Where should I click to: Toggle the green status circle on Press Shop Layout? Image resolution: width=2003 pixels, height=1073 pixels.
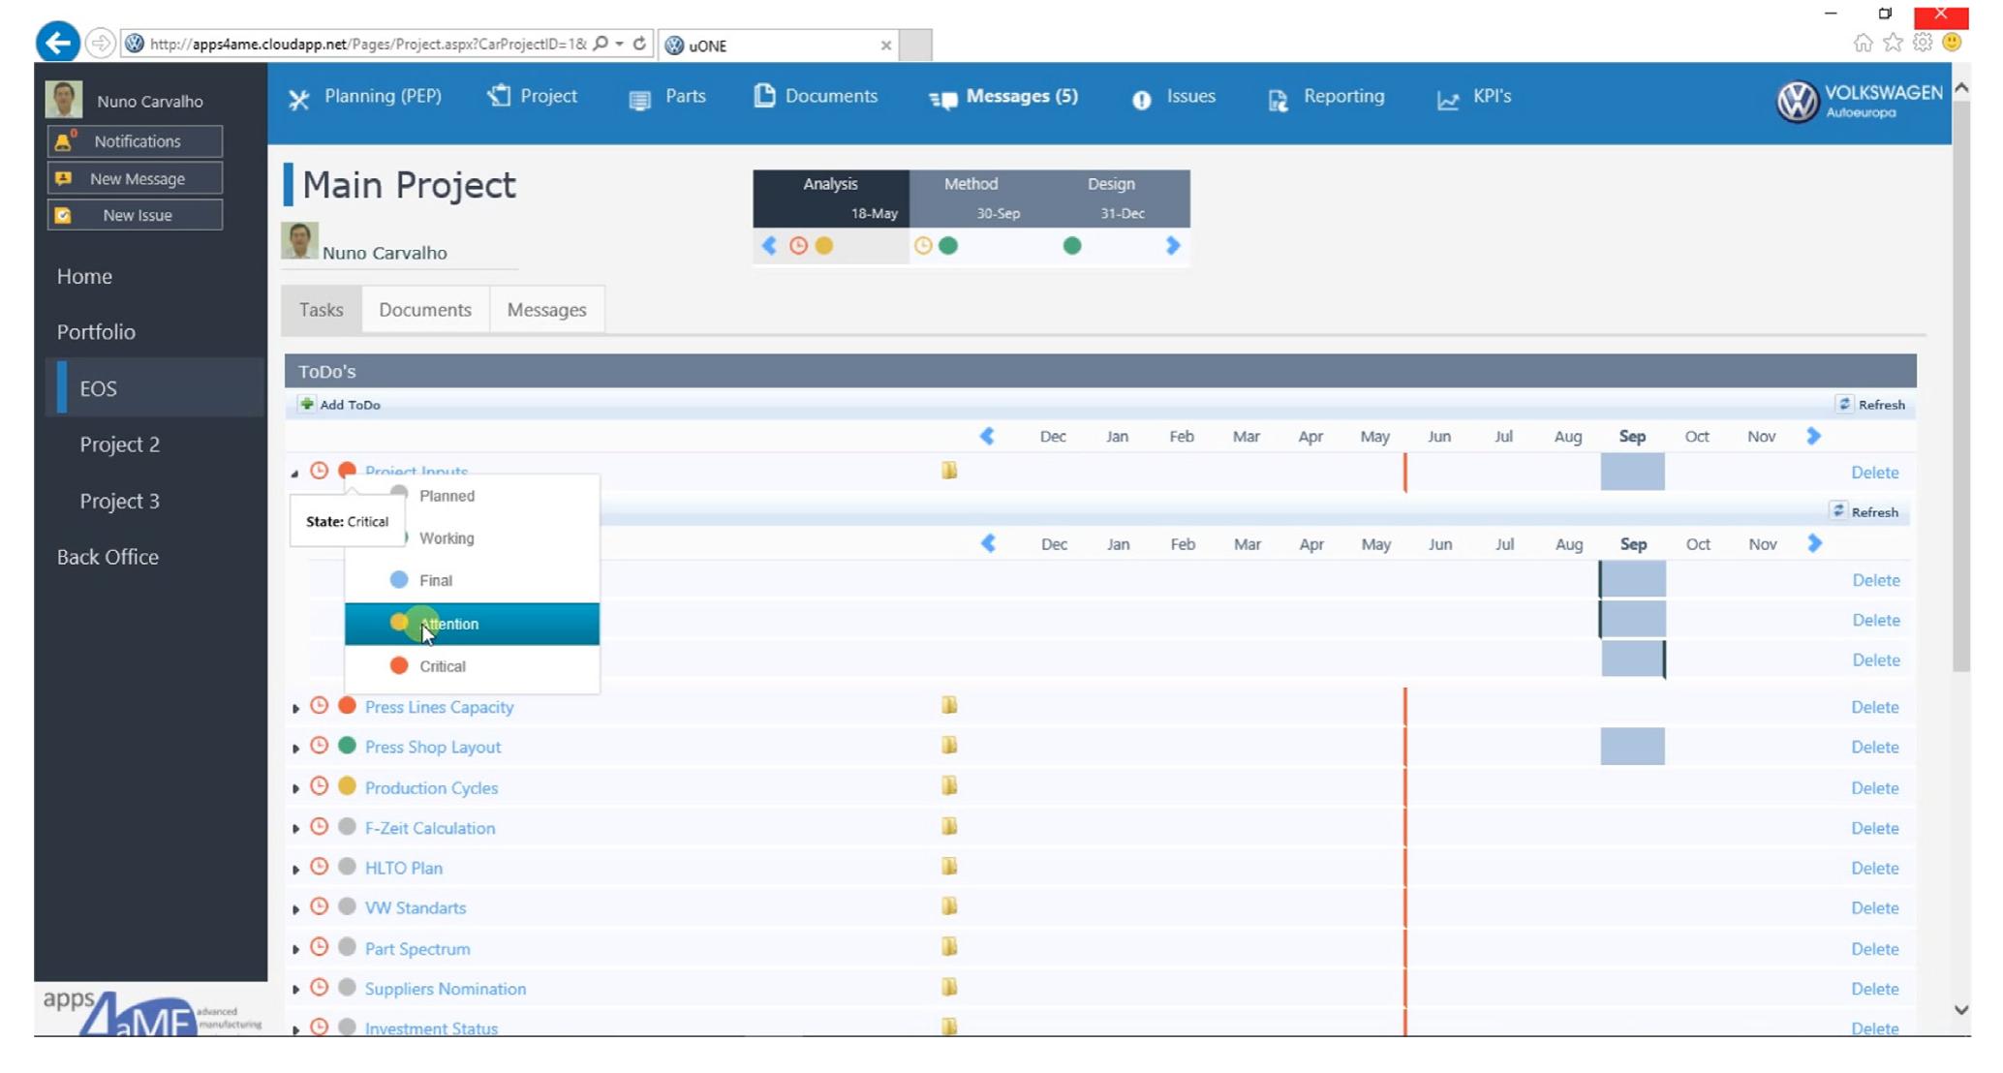point(346,746)
